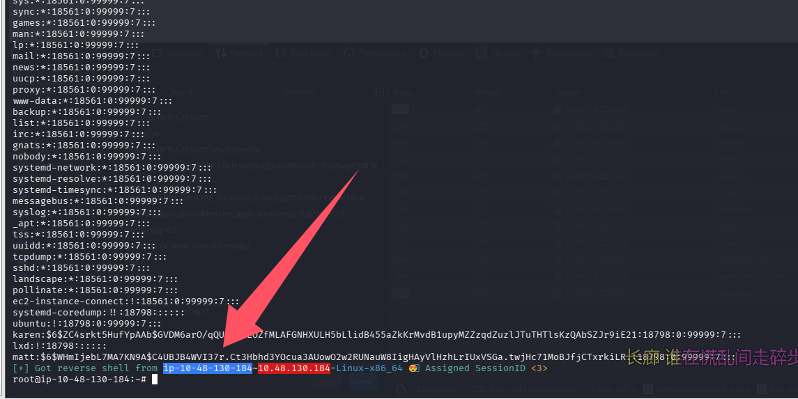Sort requests by the Status column
Viewport: 798px width, 399px height.
click(403, 92)
